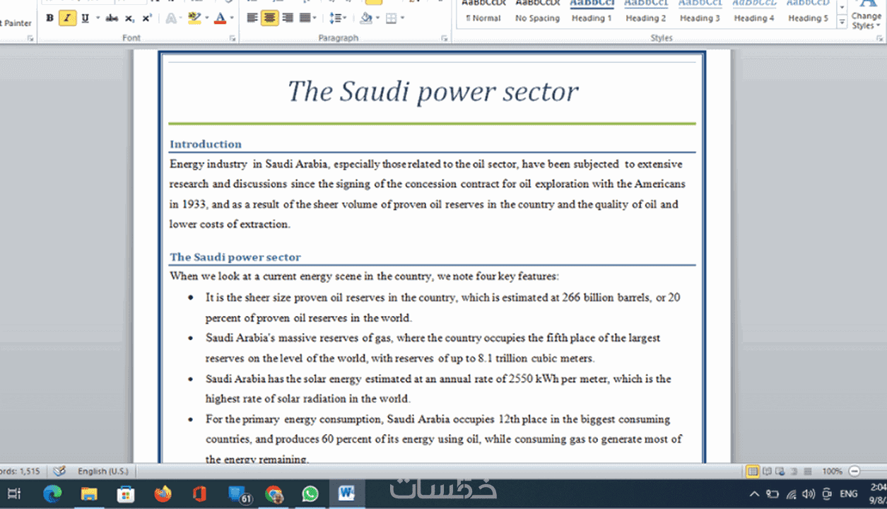Toggle Underline formatting
887x509 pixels.
coord(85,18)
